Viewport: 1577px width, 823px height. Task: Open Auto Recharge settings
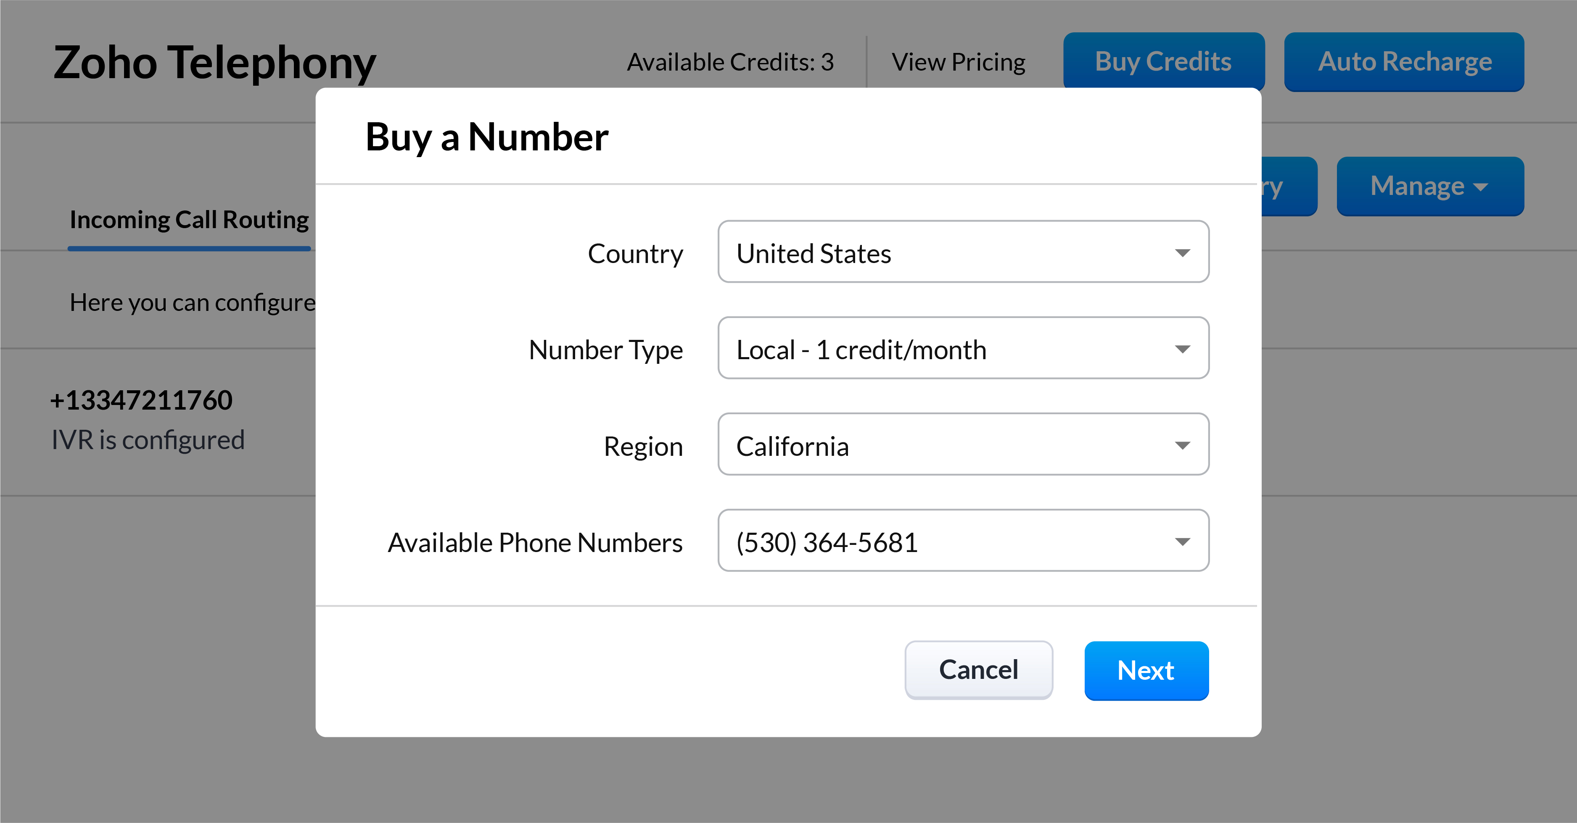tap(1404, 62)
